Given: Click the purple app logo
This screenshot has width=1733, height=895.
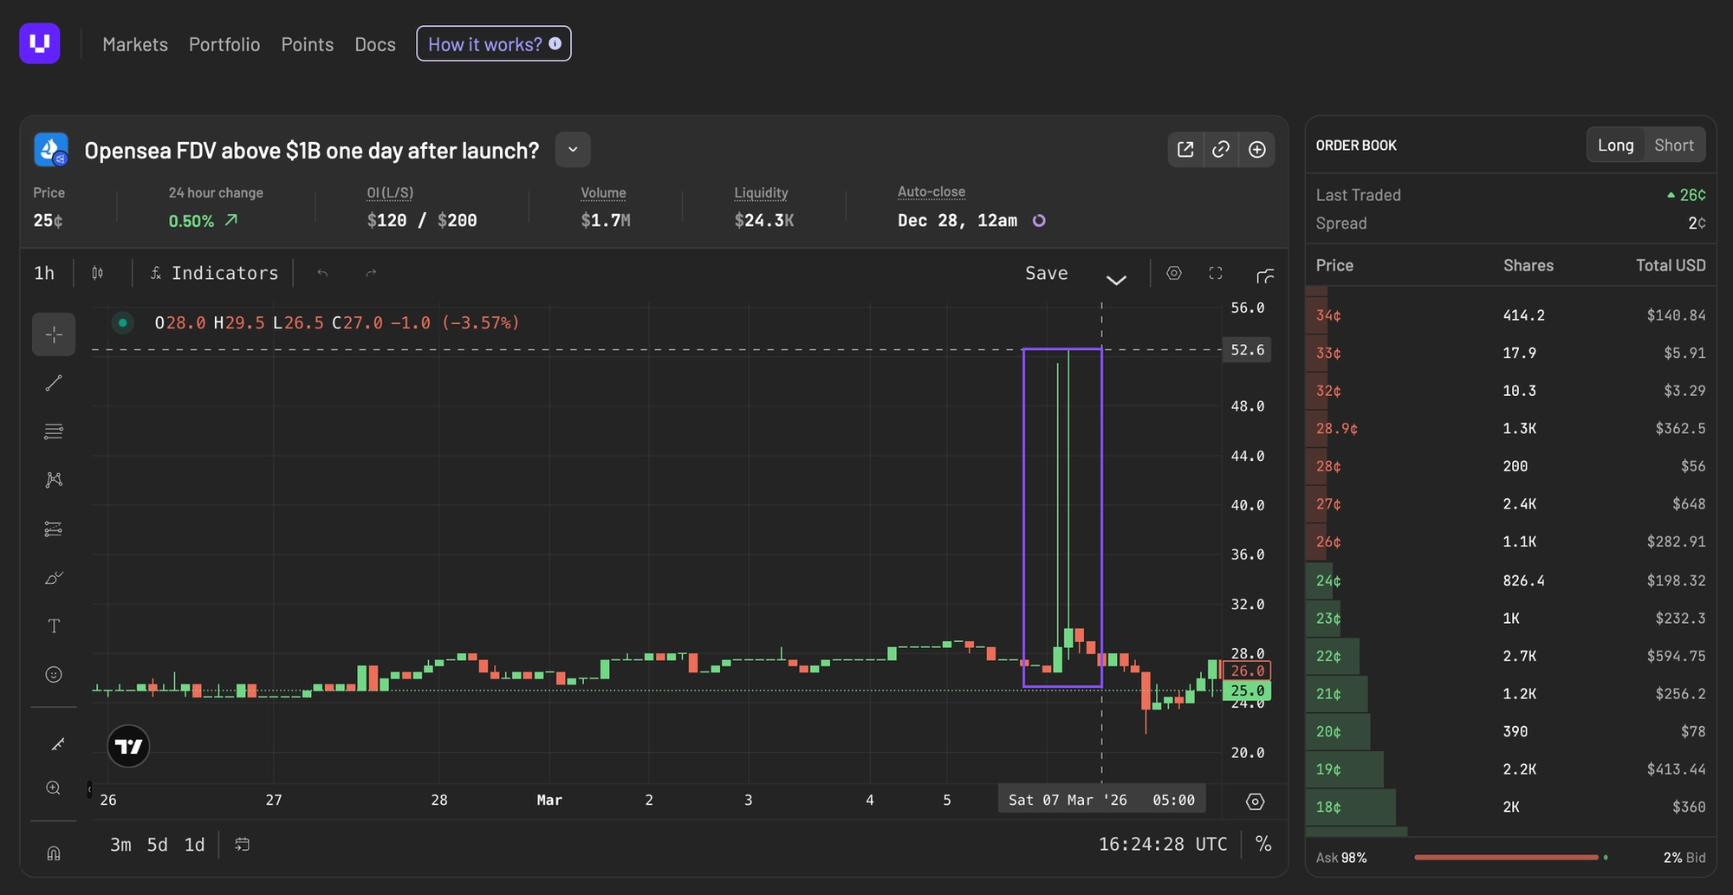Looking at the screenshot, I should point(40,43).
